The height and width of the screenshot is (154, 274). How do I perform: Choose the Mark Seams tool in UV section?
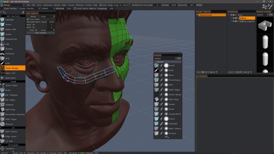click(12, 131)
